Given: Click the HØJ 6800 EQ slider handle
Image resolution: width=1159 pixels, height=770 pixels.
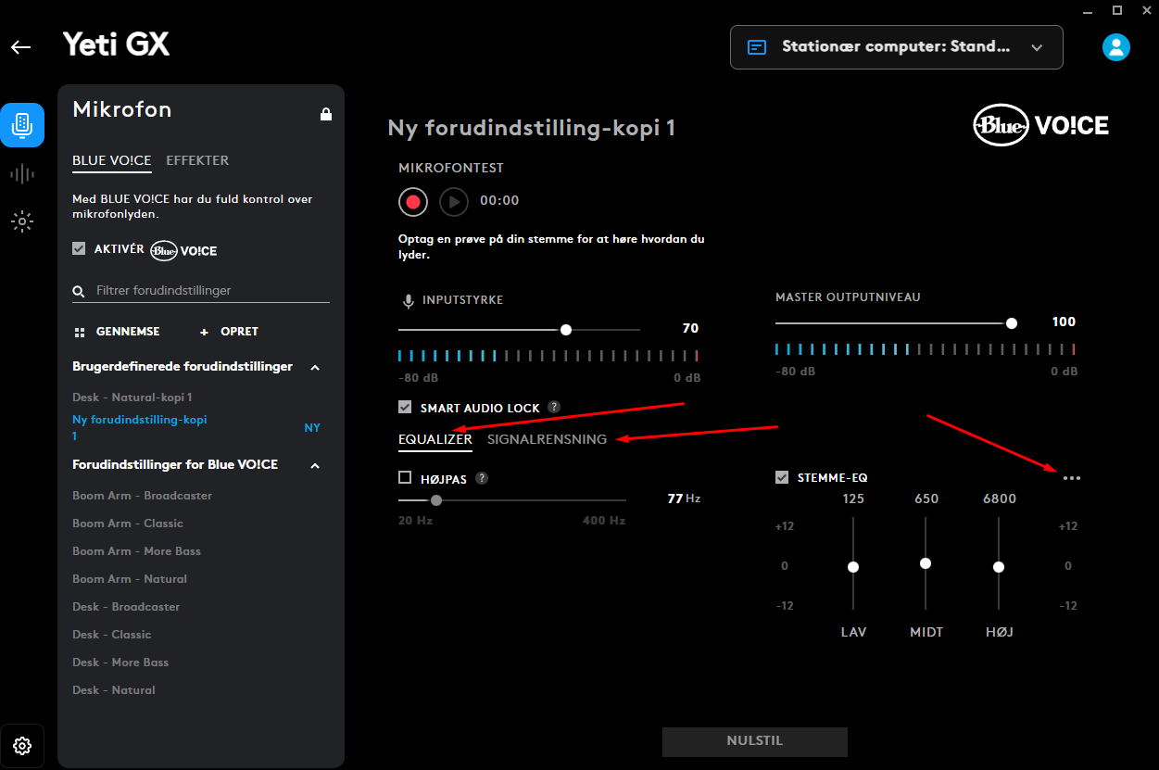Looking at the screenshot, I should point(999,567).
